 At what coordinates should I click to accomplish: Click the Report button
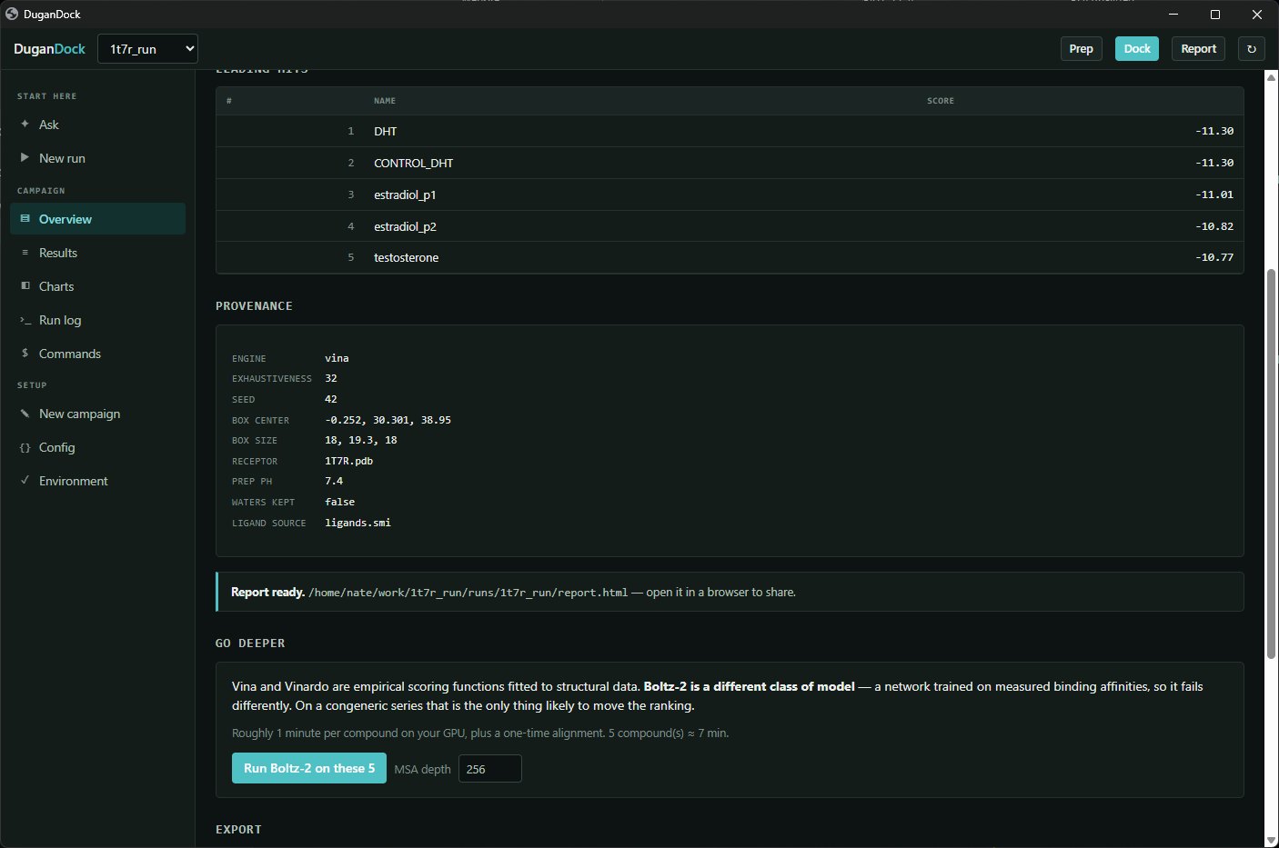click(x=1198, y=49)
